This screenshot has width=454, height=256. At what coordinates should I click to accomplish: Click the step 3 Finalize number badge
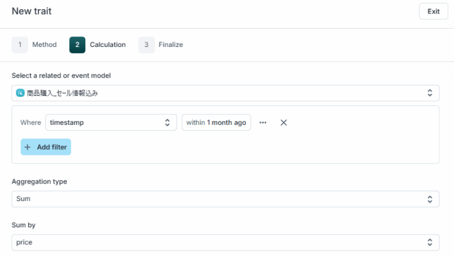point(146,45)
